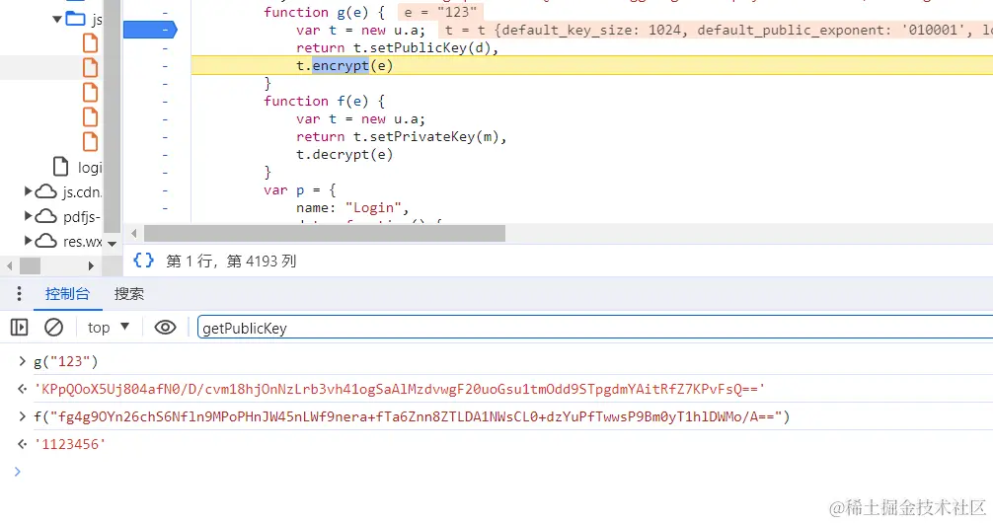This screenshot has width=993, height=524.
Task: Expand the js.cdn cloud node
Action: pos(28,191)
